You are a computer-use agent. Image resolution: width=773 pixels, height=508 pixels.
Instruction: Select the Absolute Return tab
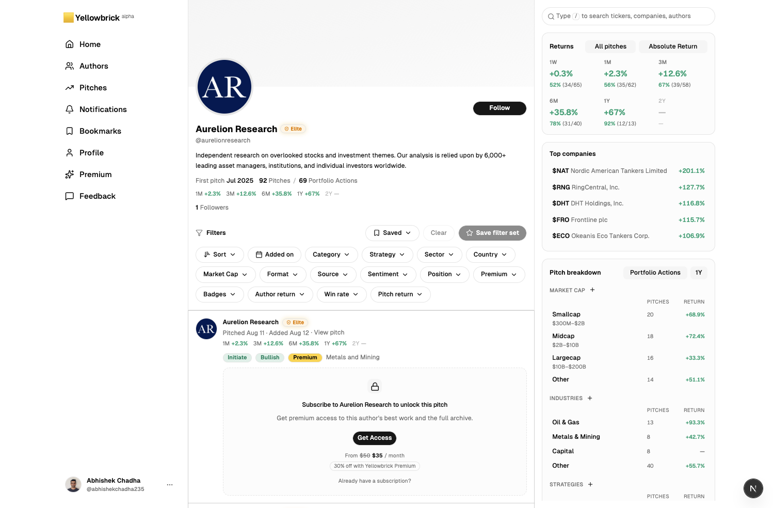point(673,46)
